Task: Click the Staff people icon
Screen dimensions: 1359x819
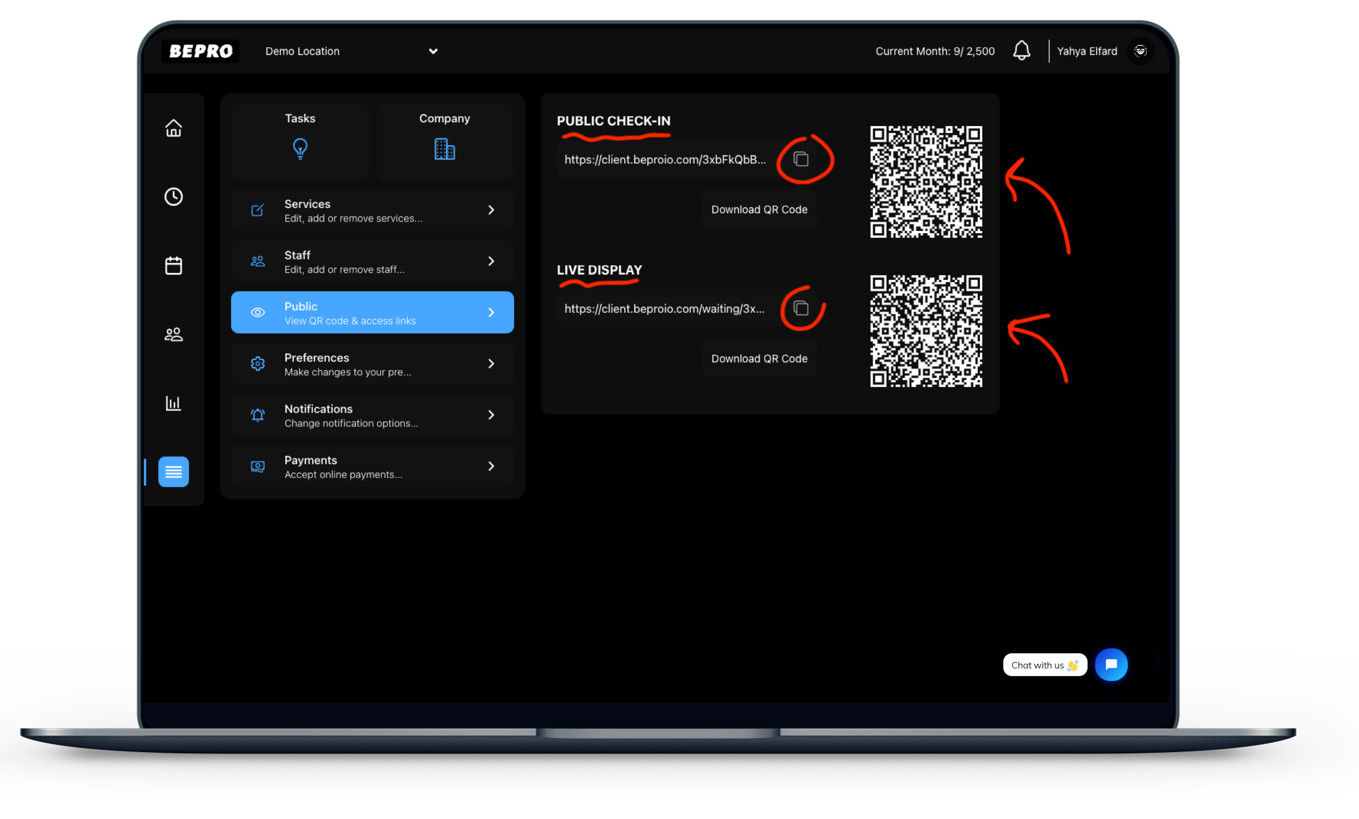Action: [x=257, y=262]
